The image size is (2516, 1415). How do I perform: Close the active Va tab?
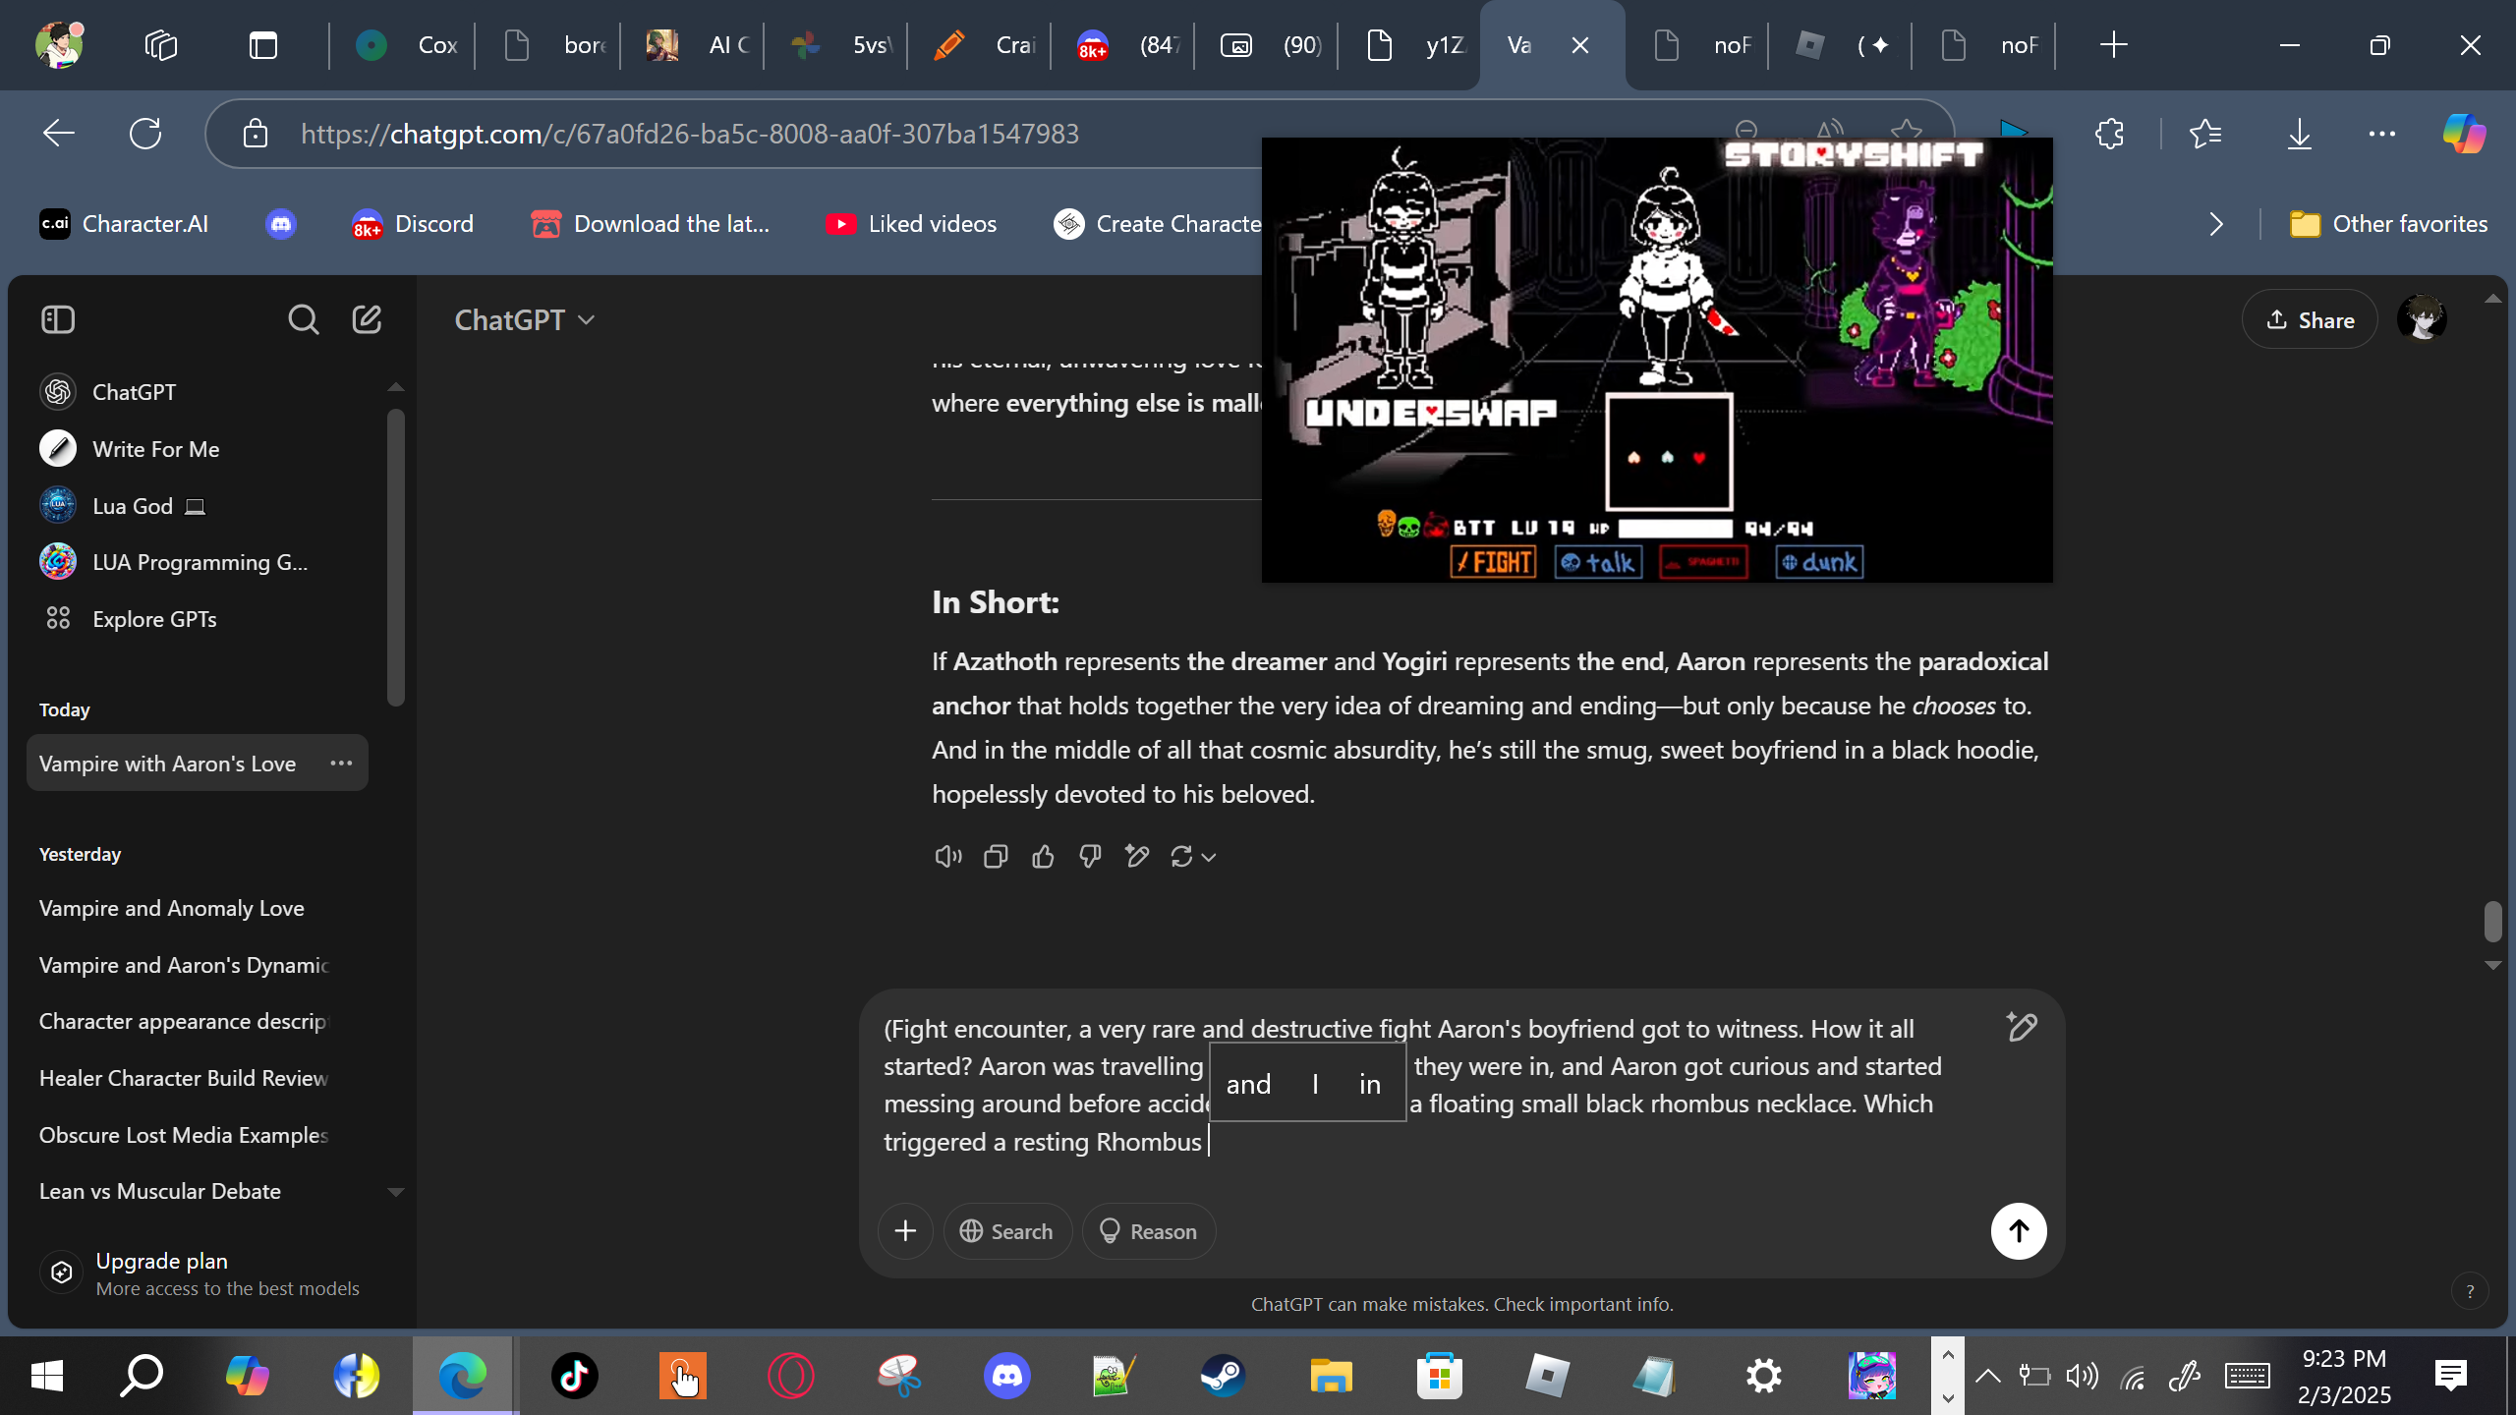point(1580,45)
